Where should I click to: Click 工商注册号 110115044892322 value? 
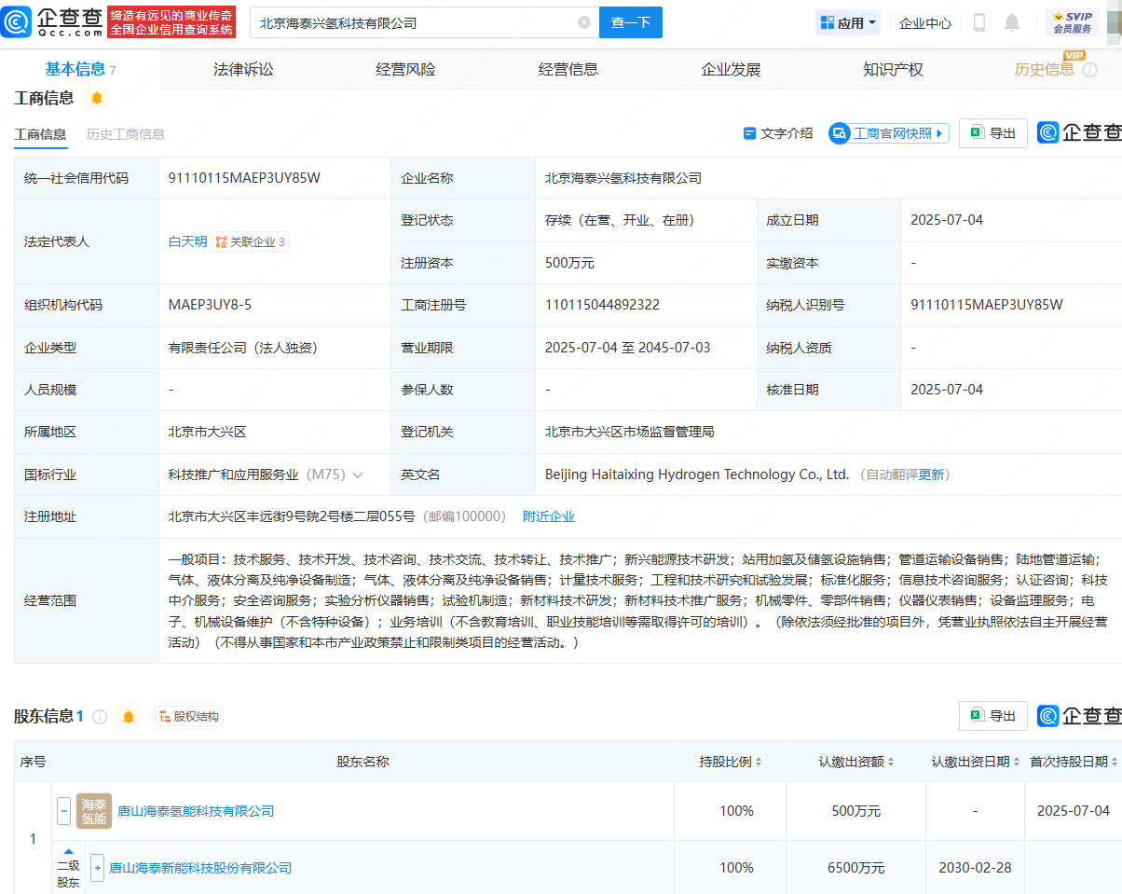pyautogui.click(x=602, y=306)
